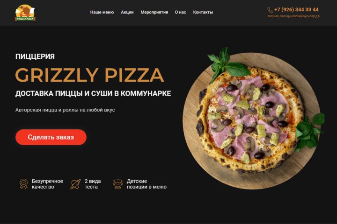Image resolution: width=337 pixels, height=224 pixels.
Task: Open the Контакты page
Action: [x=203, y=12]
